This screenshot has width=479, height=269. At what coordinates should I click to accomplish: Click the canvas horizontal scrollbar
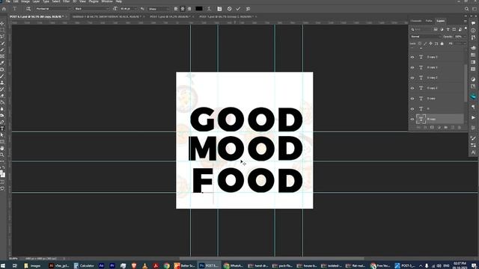coord(272,259)
